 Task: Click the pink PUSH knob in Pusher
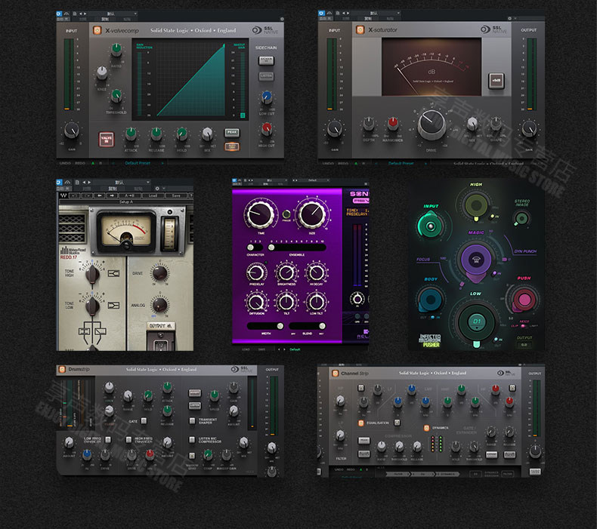pos(524,299)
